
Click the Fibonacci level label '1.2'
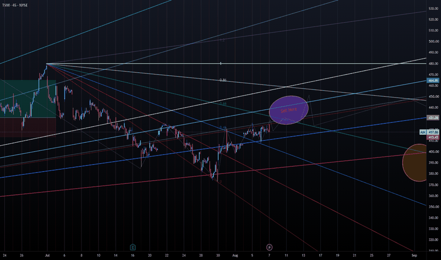222,40
